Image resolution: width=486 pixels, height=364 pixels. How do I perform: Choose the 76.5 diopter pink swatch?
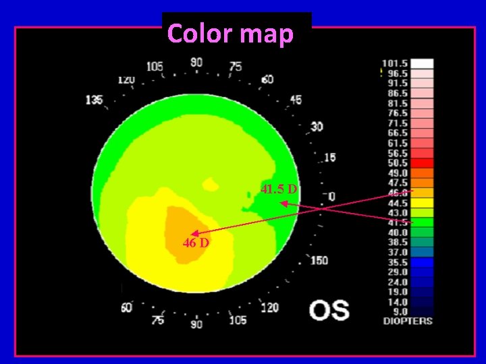[x=422, y=113]
